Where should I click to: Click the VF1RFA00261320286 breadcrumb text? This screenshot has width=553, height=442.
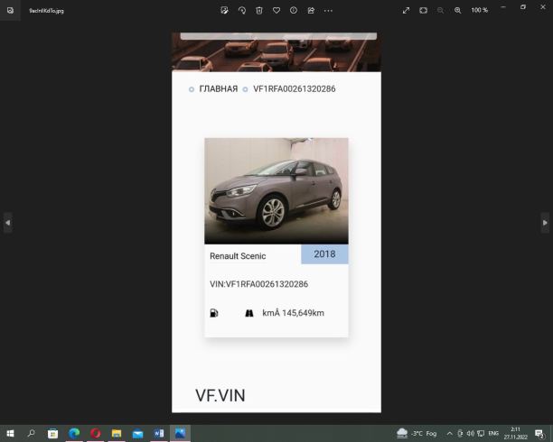tap(295, 88)
